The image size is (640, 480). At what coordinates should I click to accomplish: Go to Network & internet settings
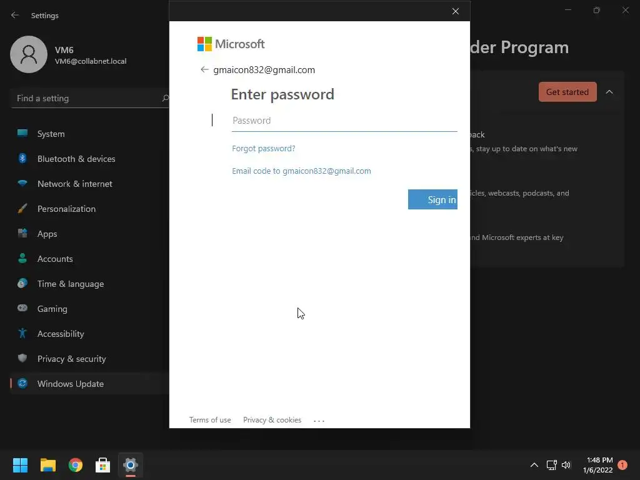(89, 184)
